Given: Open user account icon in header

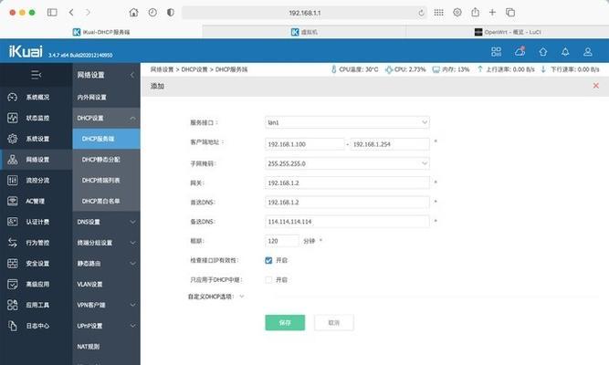Looking at the screenshot, I should pyautogui.click(x=588, y=52).
